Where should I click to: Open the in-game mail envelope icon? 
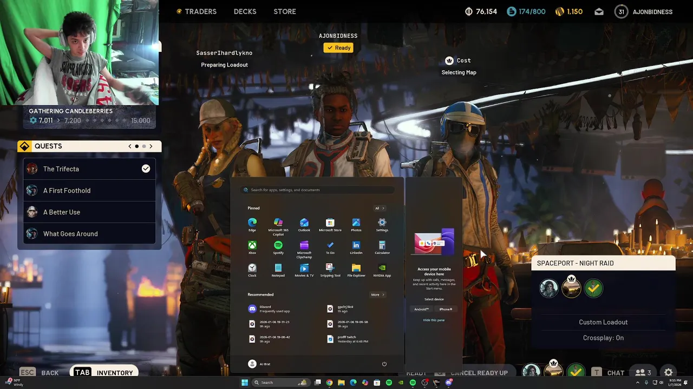pyautogui.click(x=599, y=11)
